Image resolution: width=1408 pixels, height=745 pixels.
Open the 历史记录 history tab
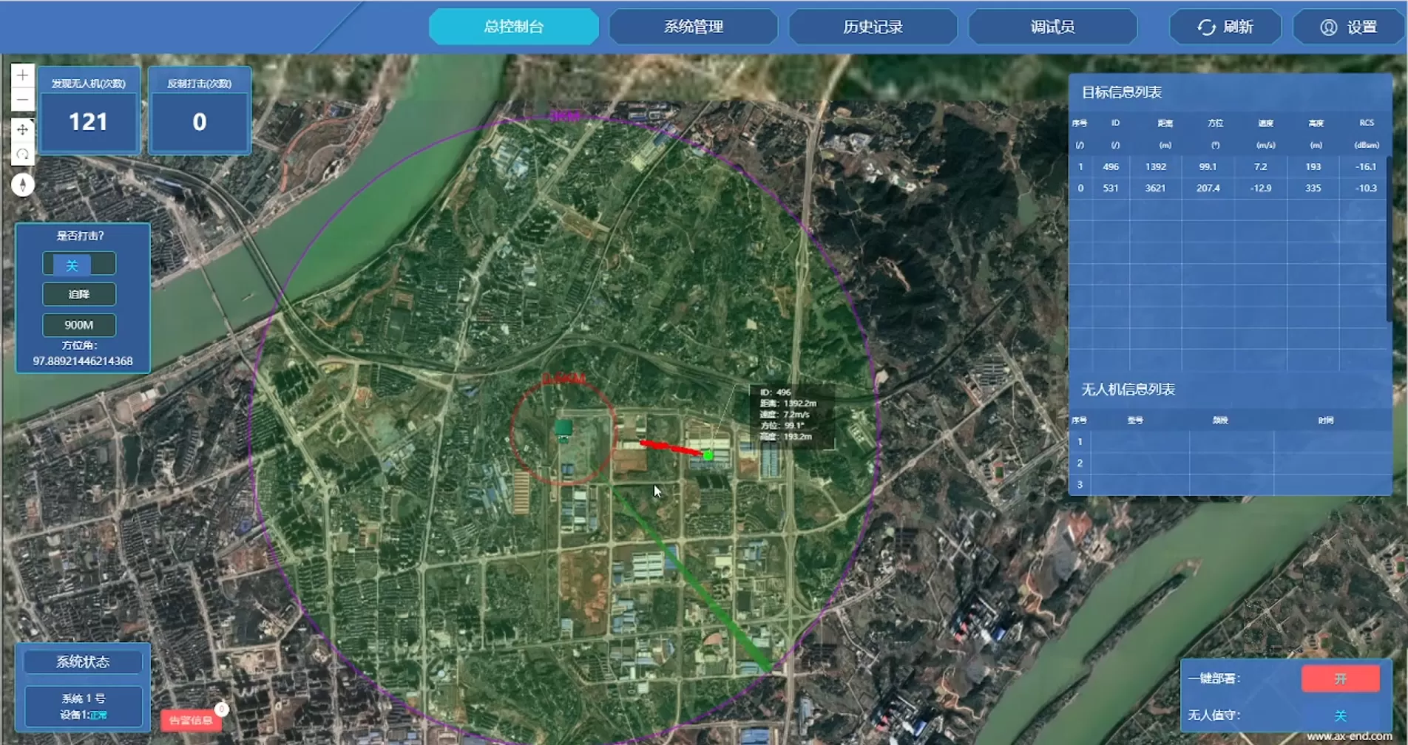[873, 27]
